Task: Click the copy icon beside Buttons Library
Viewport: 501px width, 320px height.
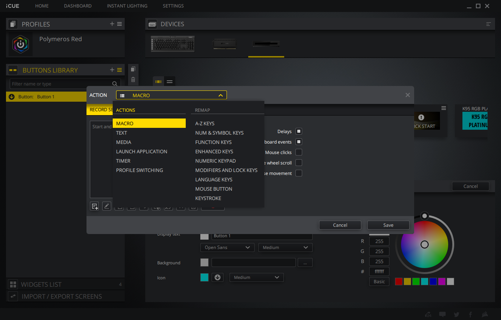Action: [x=133, y=69]
